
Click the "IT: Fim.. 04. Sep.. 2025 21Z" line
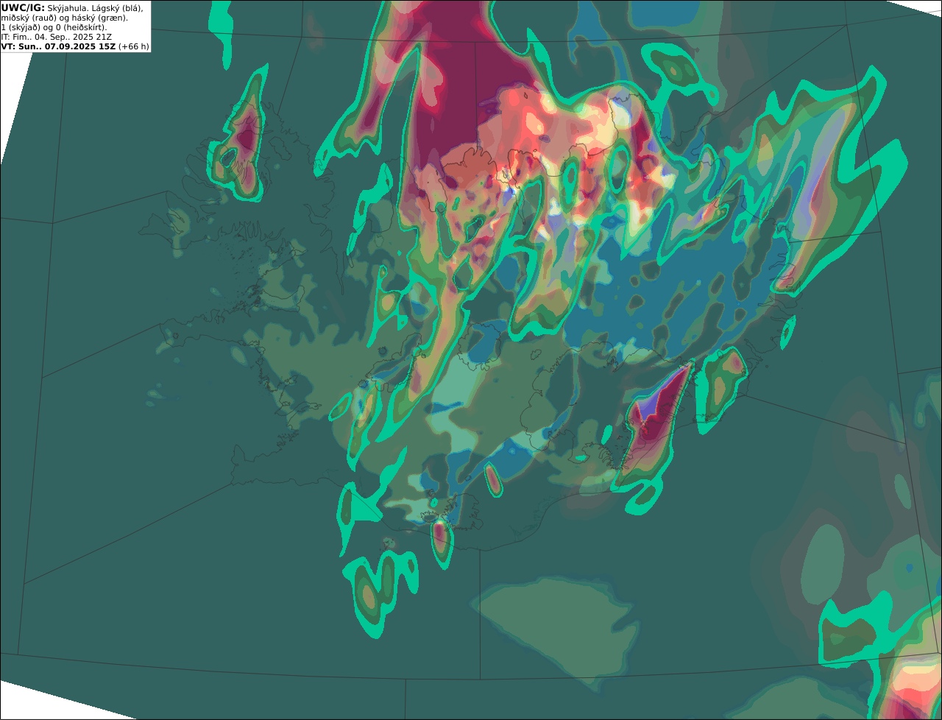point(57,37)
